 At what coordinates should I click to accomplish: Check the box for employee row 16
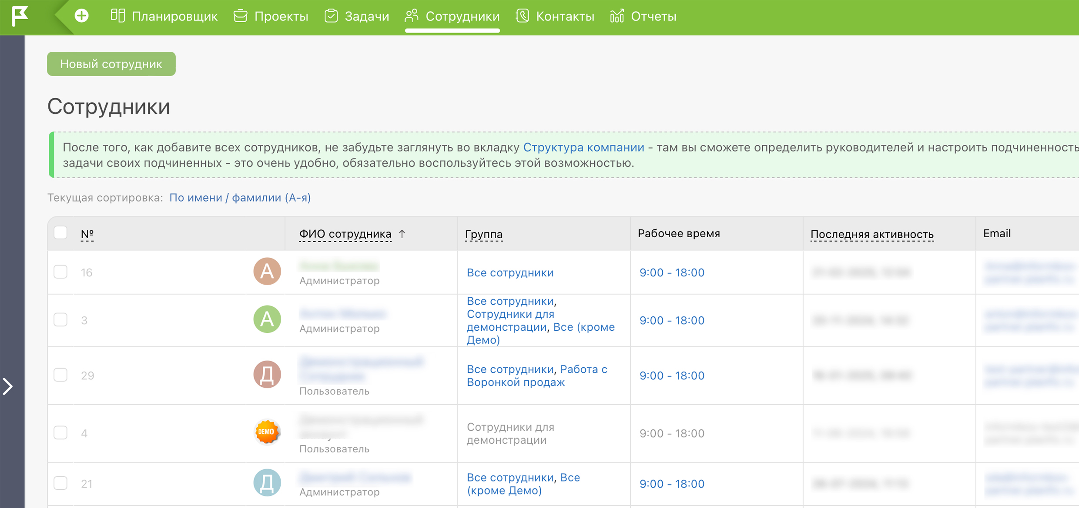coord(60,272)
